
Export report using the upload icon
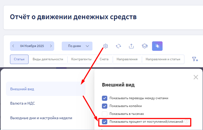(131, 46)
